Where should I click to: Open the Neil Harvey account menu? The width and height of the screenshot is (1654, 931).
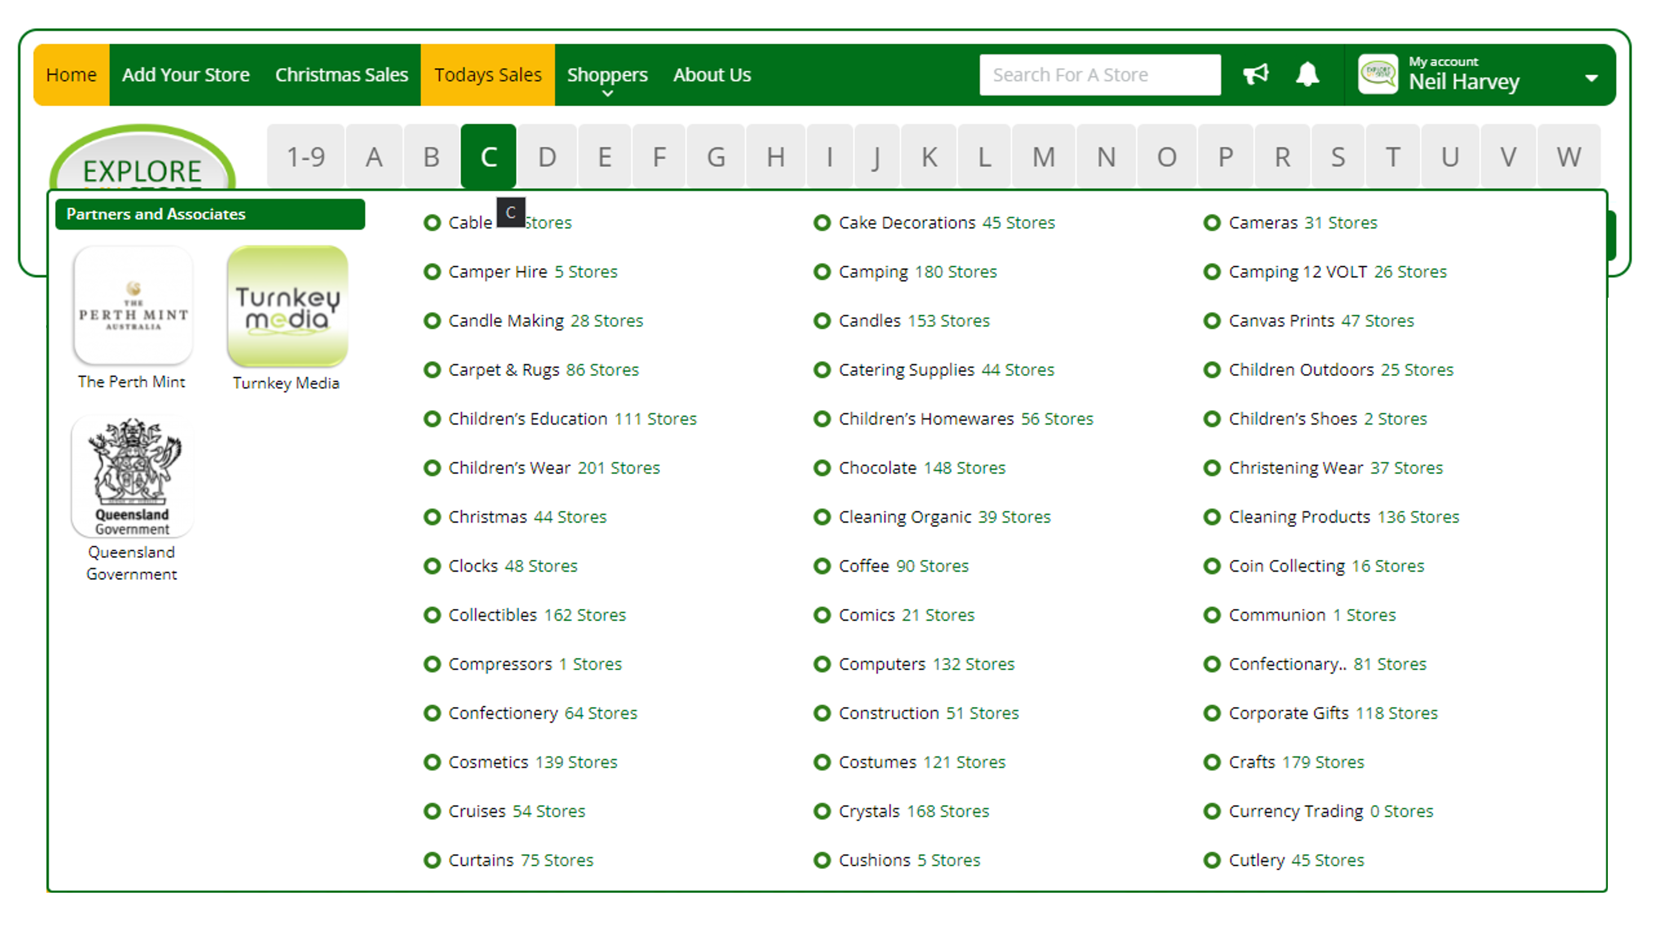[x=1463, y=81]
